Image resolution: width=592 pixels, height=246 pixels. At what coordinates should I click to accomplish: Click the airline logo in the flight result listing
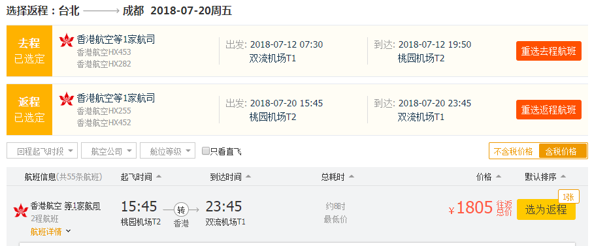[20, 211]
